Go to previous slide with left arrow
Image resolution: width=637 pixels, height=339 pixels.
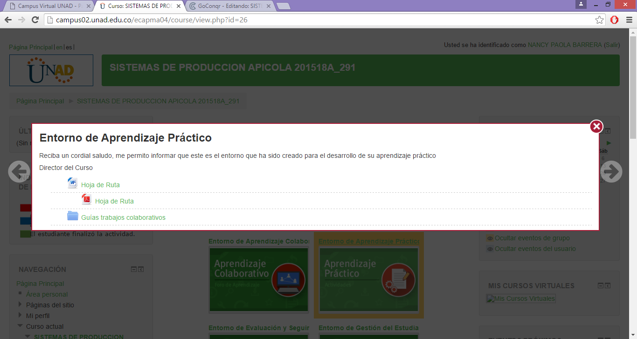19,172
